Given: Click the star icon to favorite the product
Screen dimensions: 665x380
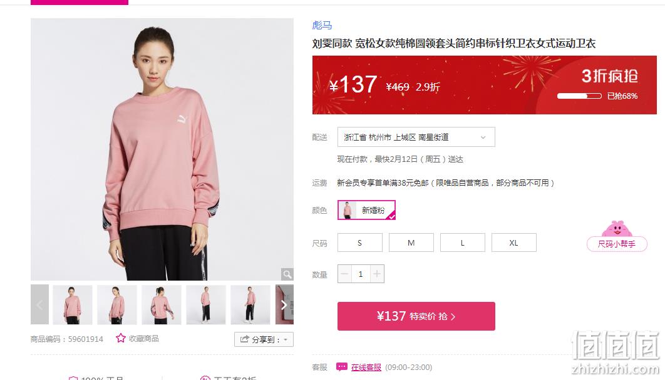Looking at the screenshot, I should tap(121, 338).
